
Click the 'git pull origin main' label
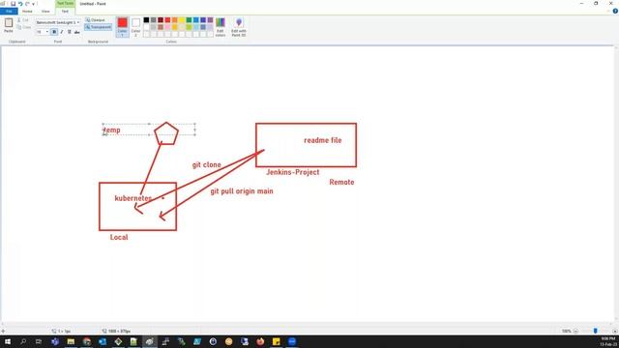point(242,191)
